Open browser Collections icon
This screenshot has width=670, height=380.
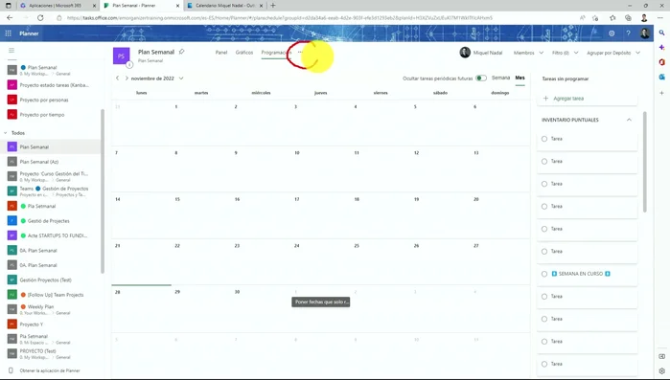click(x=628, y=18)
